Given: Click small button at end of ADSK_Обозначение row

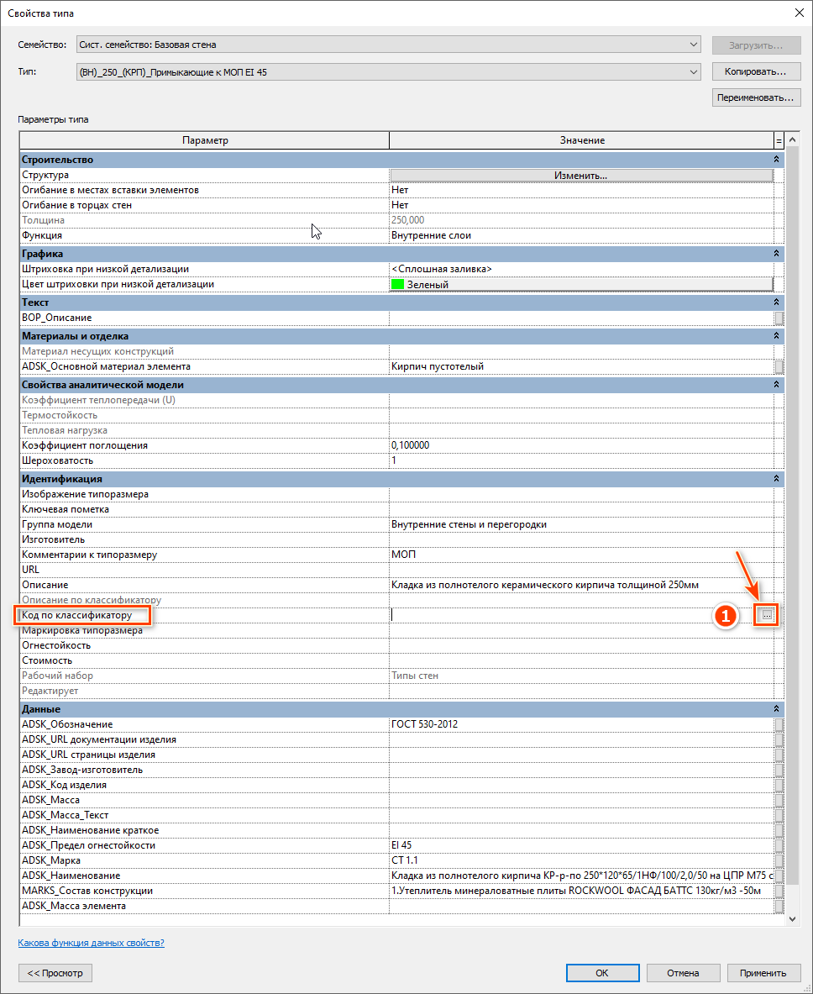Looking at the screenshot, I should (779, 725).
